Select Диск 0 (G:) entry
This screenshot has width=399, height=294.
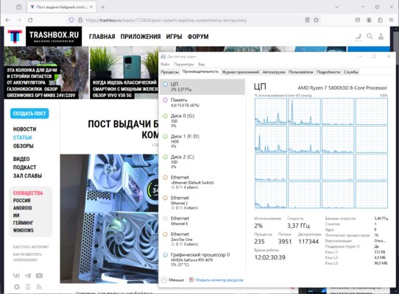pos(202,121)
